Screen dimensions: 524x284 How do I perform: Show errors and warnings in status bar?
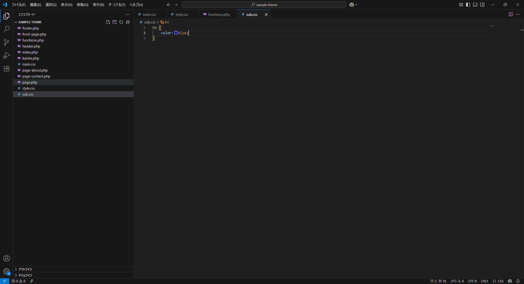pyautogui.click(x=19, y=281)
